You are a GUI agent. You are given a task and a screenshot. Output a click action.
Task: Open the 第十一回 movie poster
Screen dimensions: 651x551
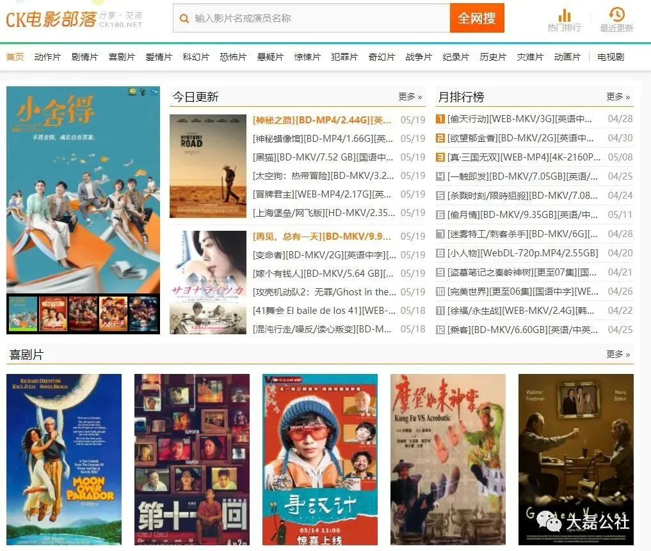tap(192, 460)
